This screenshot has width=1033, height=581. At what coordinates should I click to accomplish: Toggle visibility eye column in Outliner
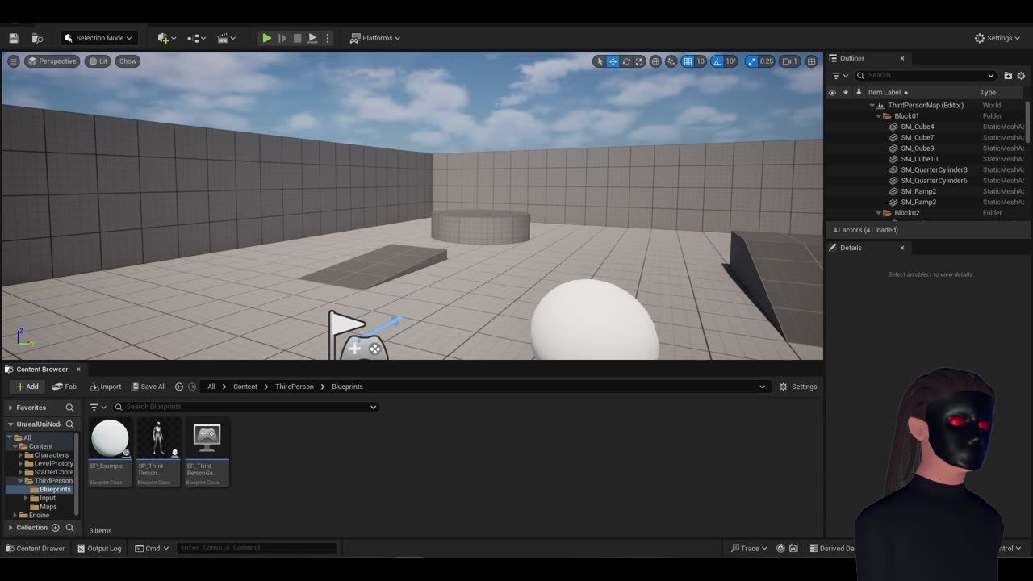click(832, 92)
